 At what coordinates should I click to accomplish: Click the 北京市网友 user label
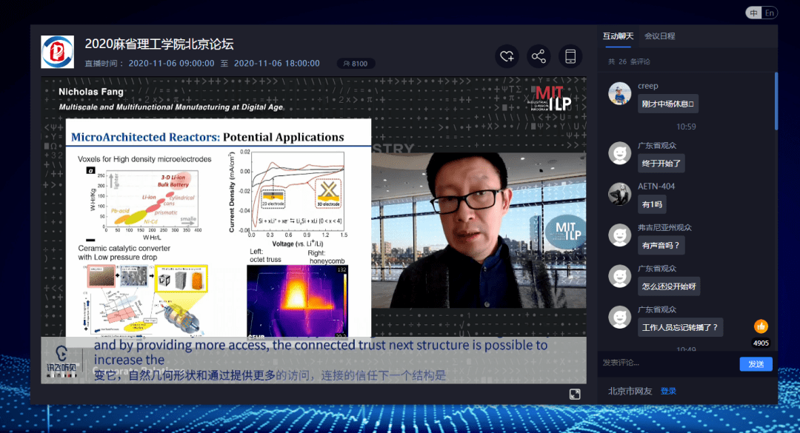tap(630, 391)
